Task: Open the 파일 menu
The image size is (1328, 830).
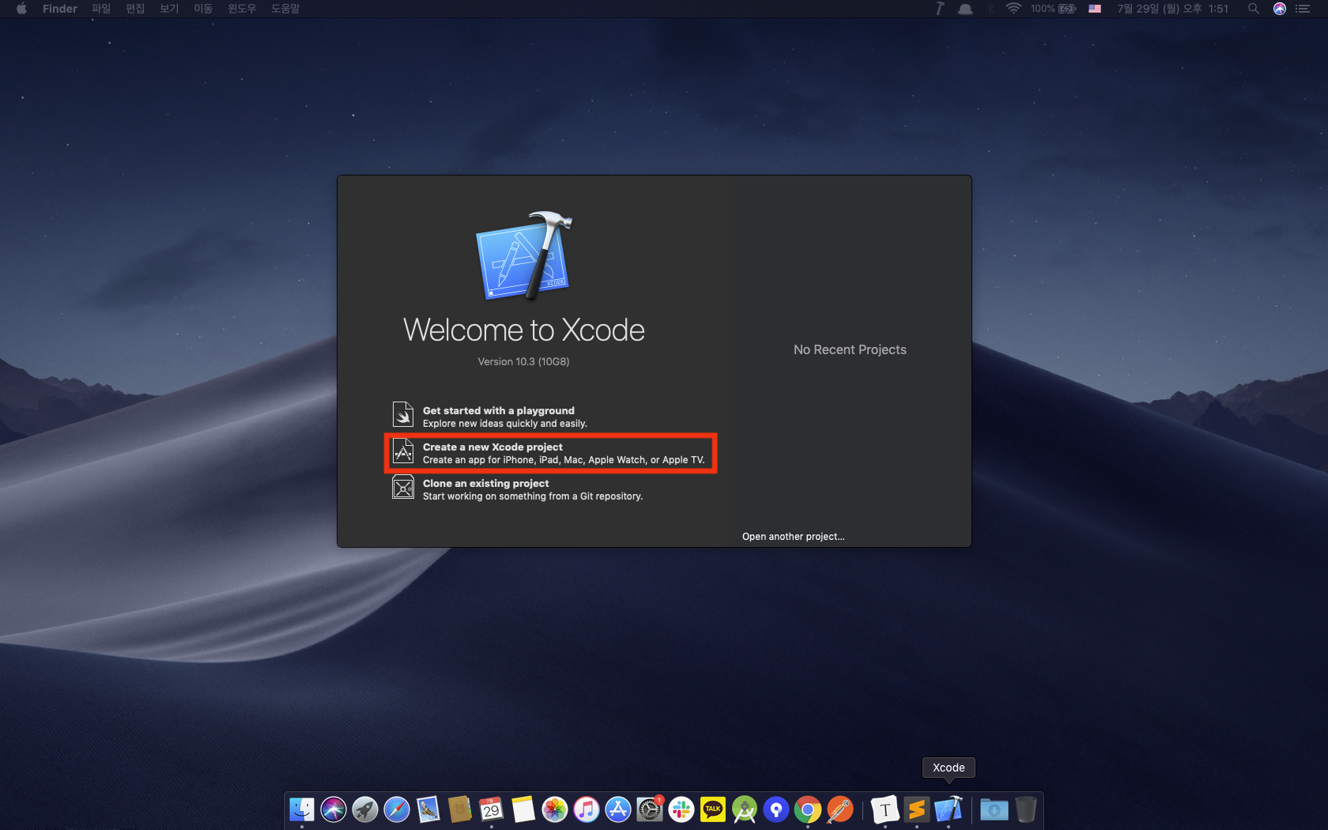Action: [101, 9]
